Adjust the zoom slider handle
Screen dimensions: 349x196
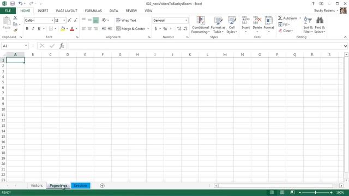(316, 192)
